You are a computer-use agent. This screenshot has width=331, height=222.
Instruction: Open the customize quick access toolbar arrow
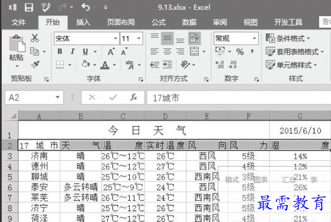tap(105, 8)
